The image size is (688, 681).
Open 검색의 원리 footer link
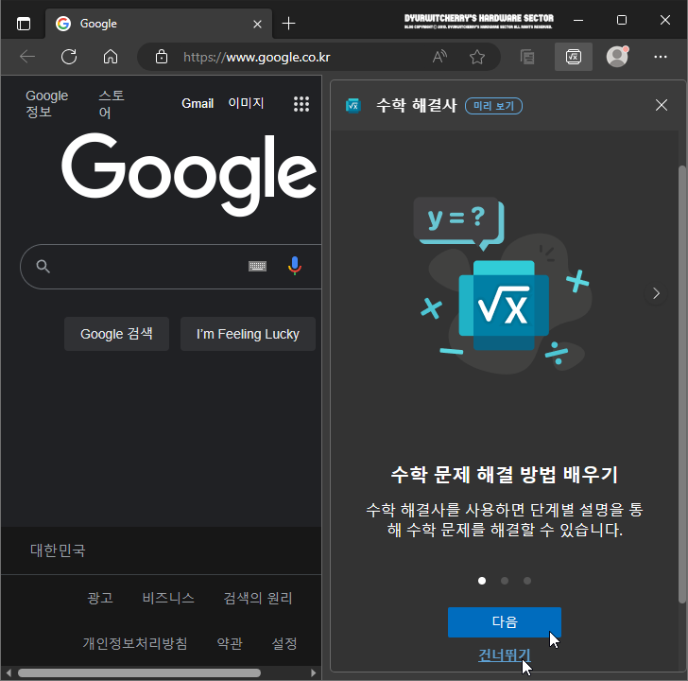click(258, 598)
